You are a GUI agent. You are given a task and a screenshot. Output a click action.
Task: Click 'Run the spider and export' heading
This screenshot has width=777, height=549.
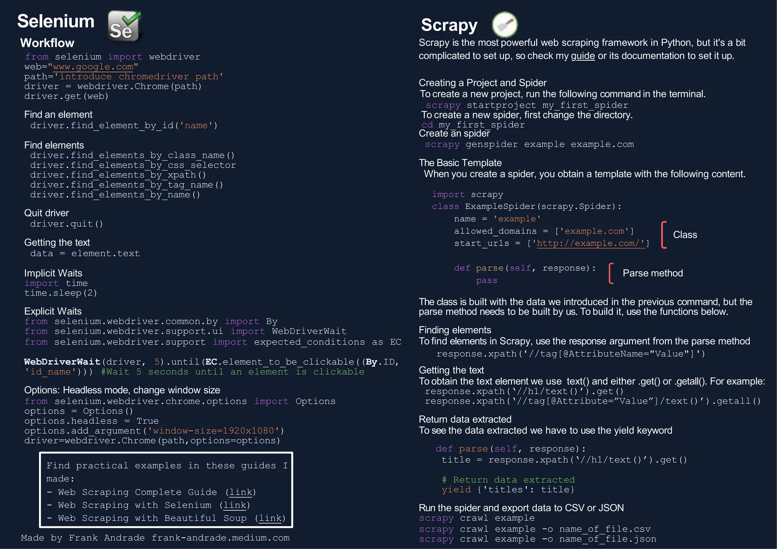(521, 508)
